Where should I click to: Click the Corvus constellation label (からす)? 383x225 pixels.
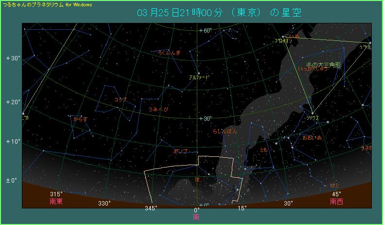tap(80, 118)
